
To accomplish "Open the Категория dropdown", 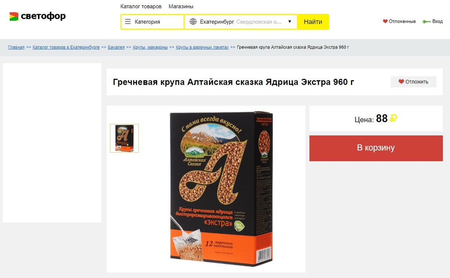I will point(153,22).
